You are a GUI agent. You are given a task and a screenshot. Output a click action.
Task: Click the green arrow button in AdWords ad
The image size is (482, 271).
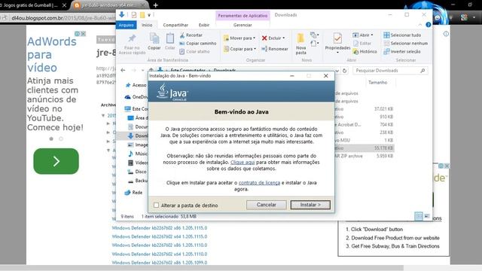click(56, 161)
